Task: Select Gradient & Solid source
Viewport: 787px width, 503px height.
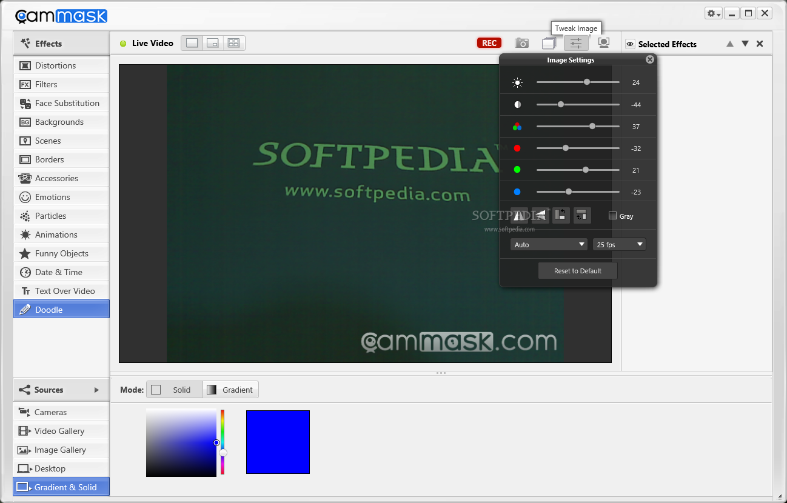Action: (61, 487)
